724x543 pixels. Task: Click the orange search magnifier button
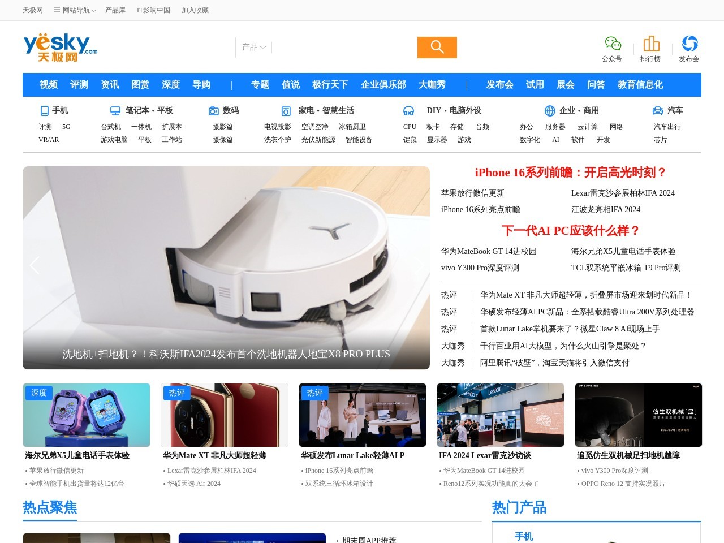coord(437,48)
